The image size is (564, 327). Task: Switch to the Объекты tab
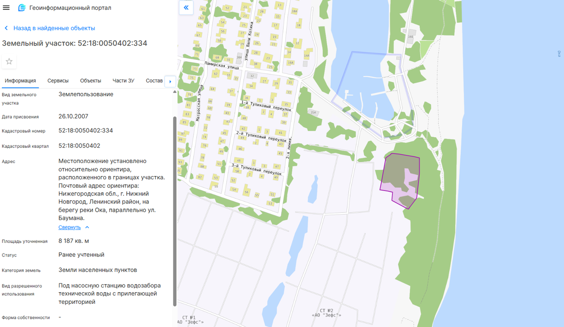(91, 81)
